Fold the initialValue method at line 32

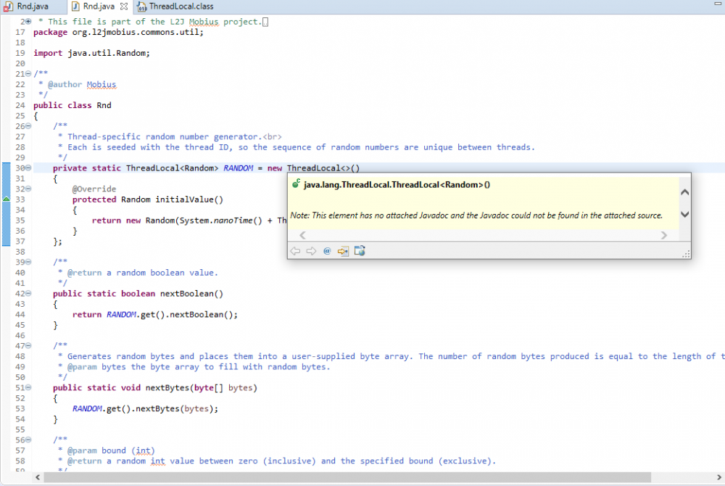[x=28, y=189]
